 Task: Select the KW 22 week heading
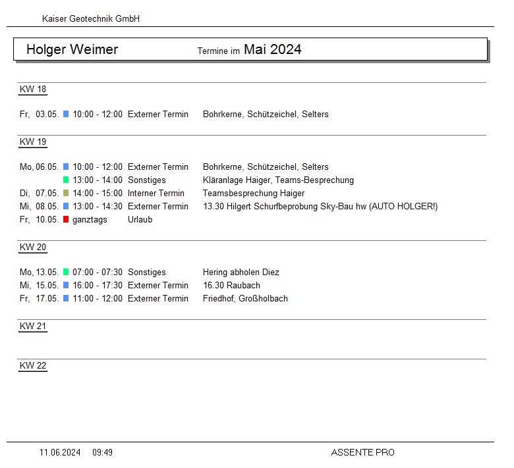pyautogui.click(x=33, y=366)
